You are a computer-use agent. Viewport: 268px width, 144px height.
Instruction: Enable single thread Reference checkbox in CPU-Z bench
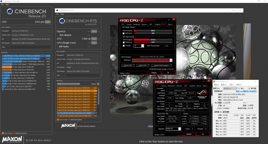(x=124, y=33)
